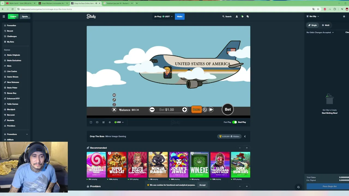Viewport: 349px width, 196px height.
Task: Open Enhanced RTP category
Action: [x=13, y=99]
